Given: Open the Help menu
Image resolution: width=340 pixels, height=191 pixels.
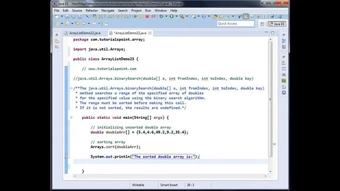Looking at the screenshot, I should pos(174,11).
